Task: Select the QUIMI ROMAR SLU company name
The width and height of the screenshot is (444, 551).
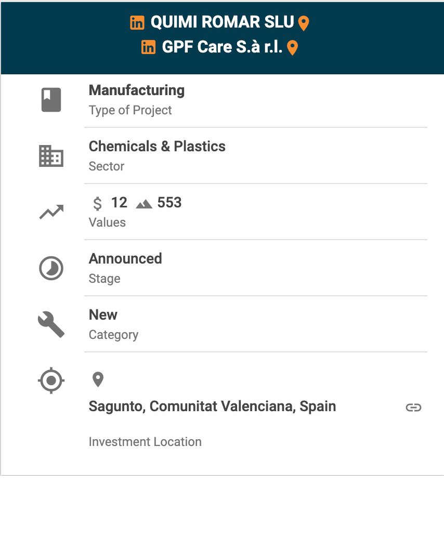Action: (x=222, y=22)
